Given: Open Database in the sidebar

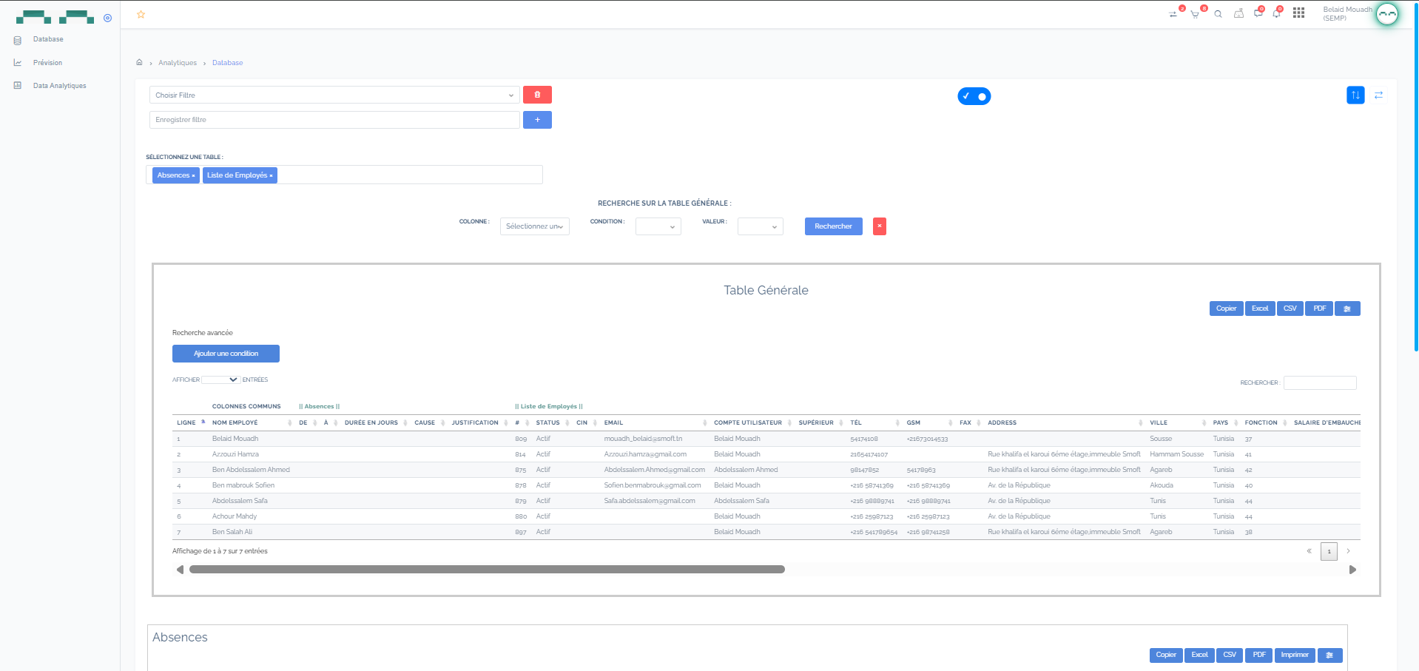Looking at the screenshot, I should coord(48,39).
